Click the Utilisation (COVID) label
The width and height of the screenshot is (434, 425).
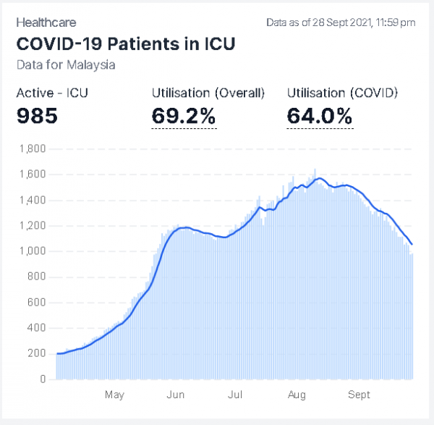click(342, 93)
